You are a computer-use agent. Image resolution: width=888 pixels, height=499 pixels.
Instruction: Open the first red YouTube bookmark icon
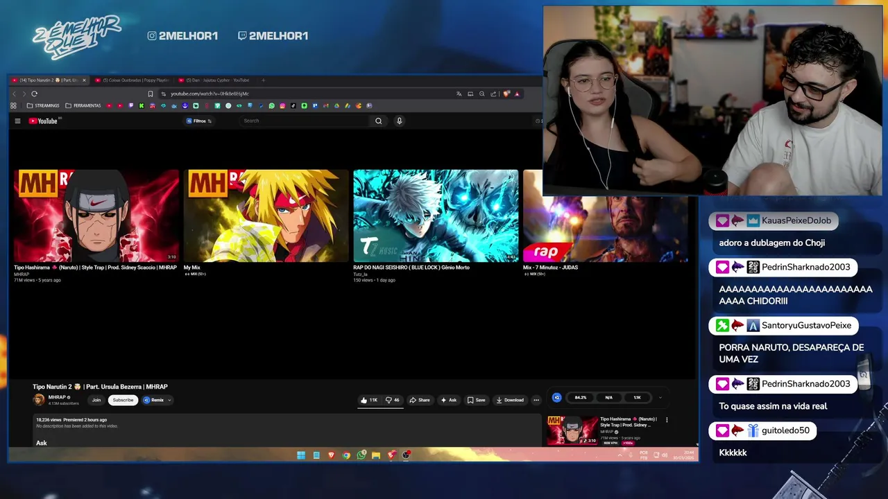(x=109, y=105)
